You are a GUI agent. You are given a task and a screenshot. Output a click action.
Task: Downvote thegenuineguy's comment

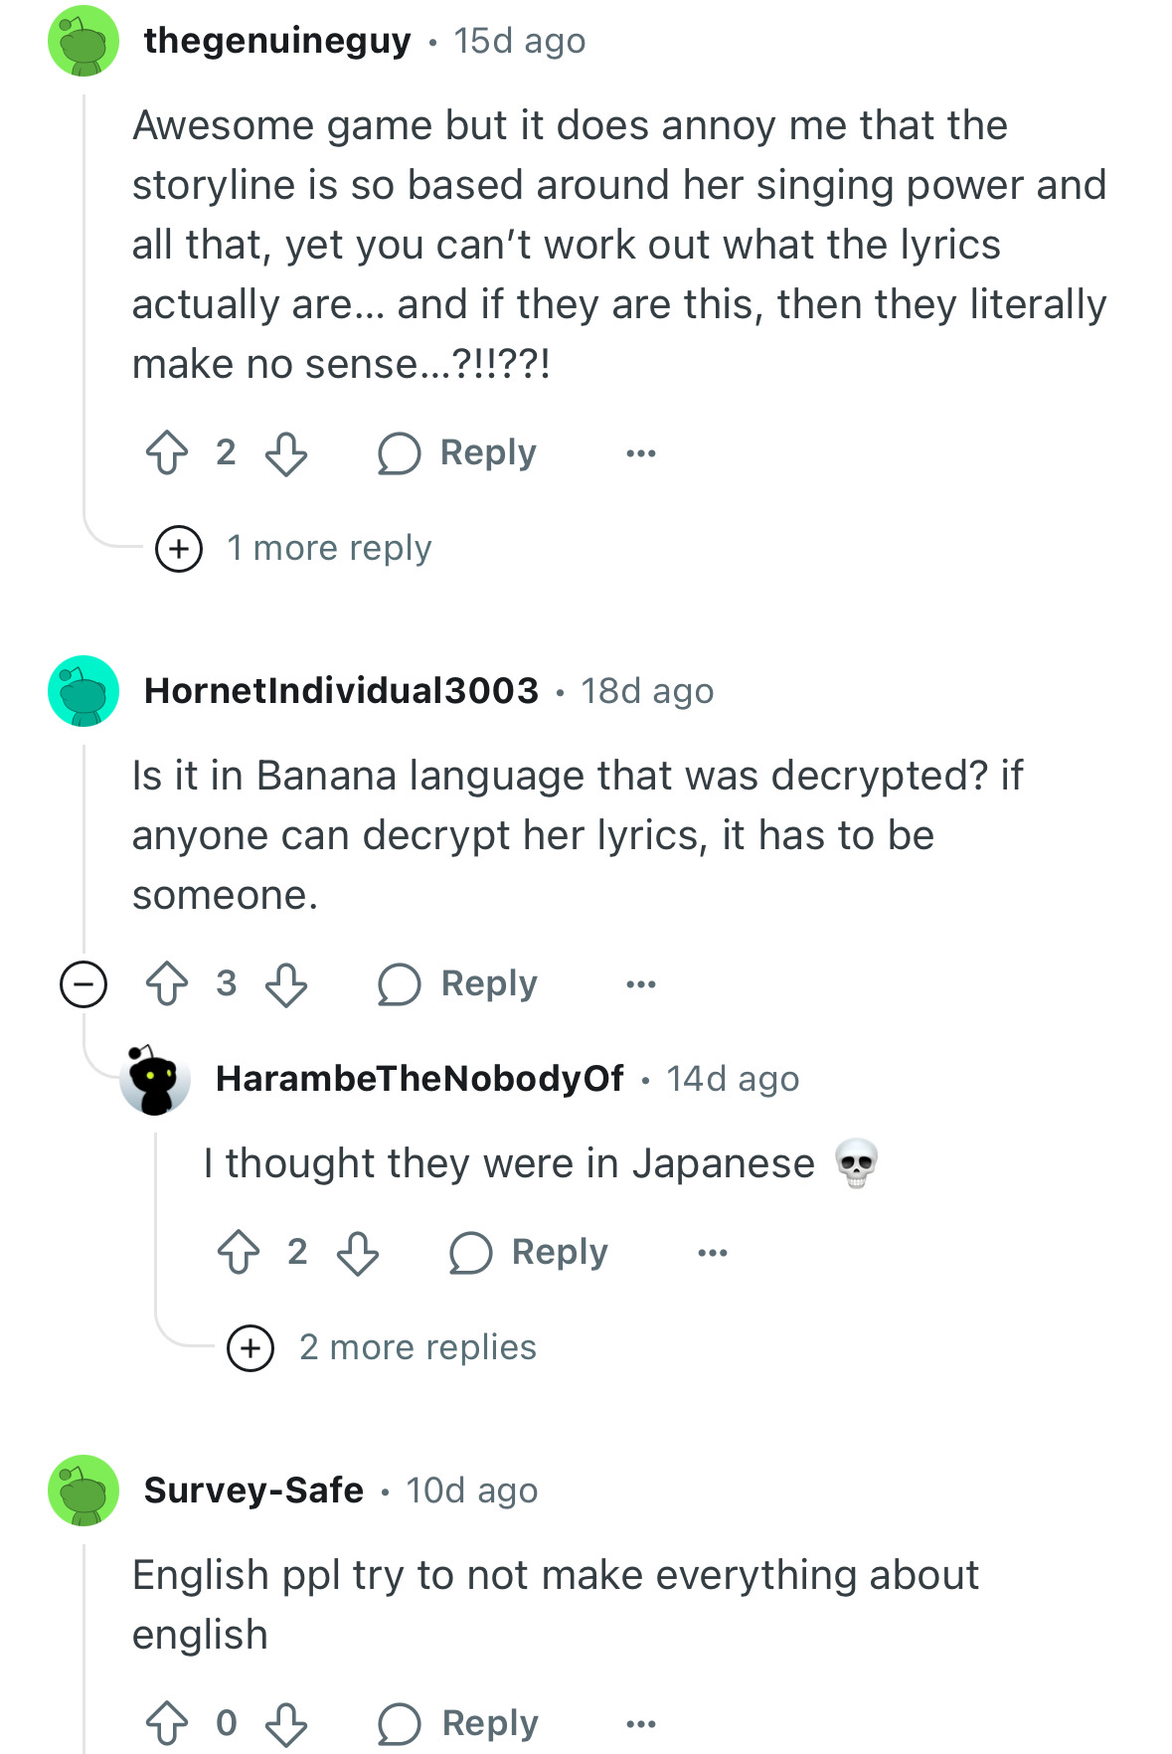click(286, 453)
